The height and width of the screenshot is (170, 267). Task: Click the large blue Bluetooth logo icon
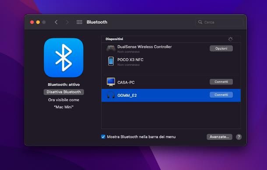(x=63, y=58)
